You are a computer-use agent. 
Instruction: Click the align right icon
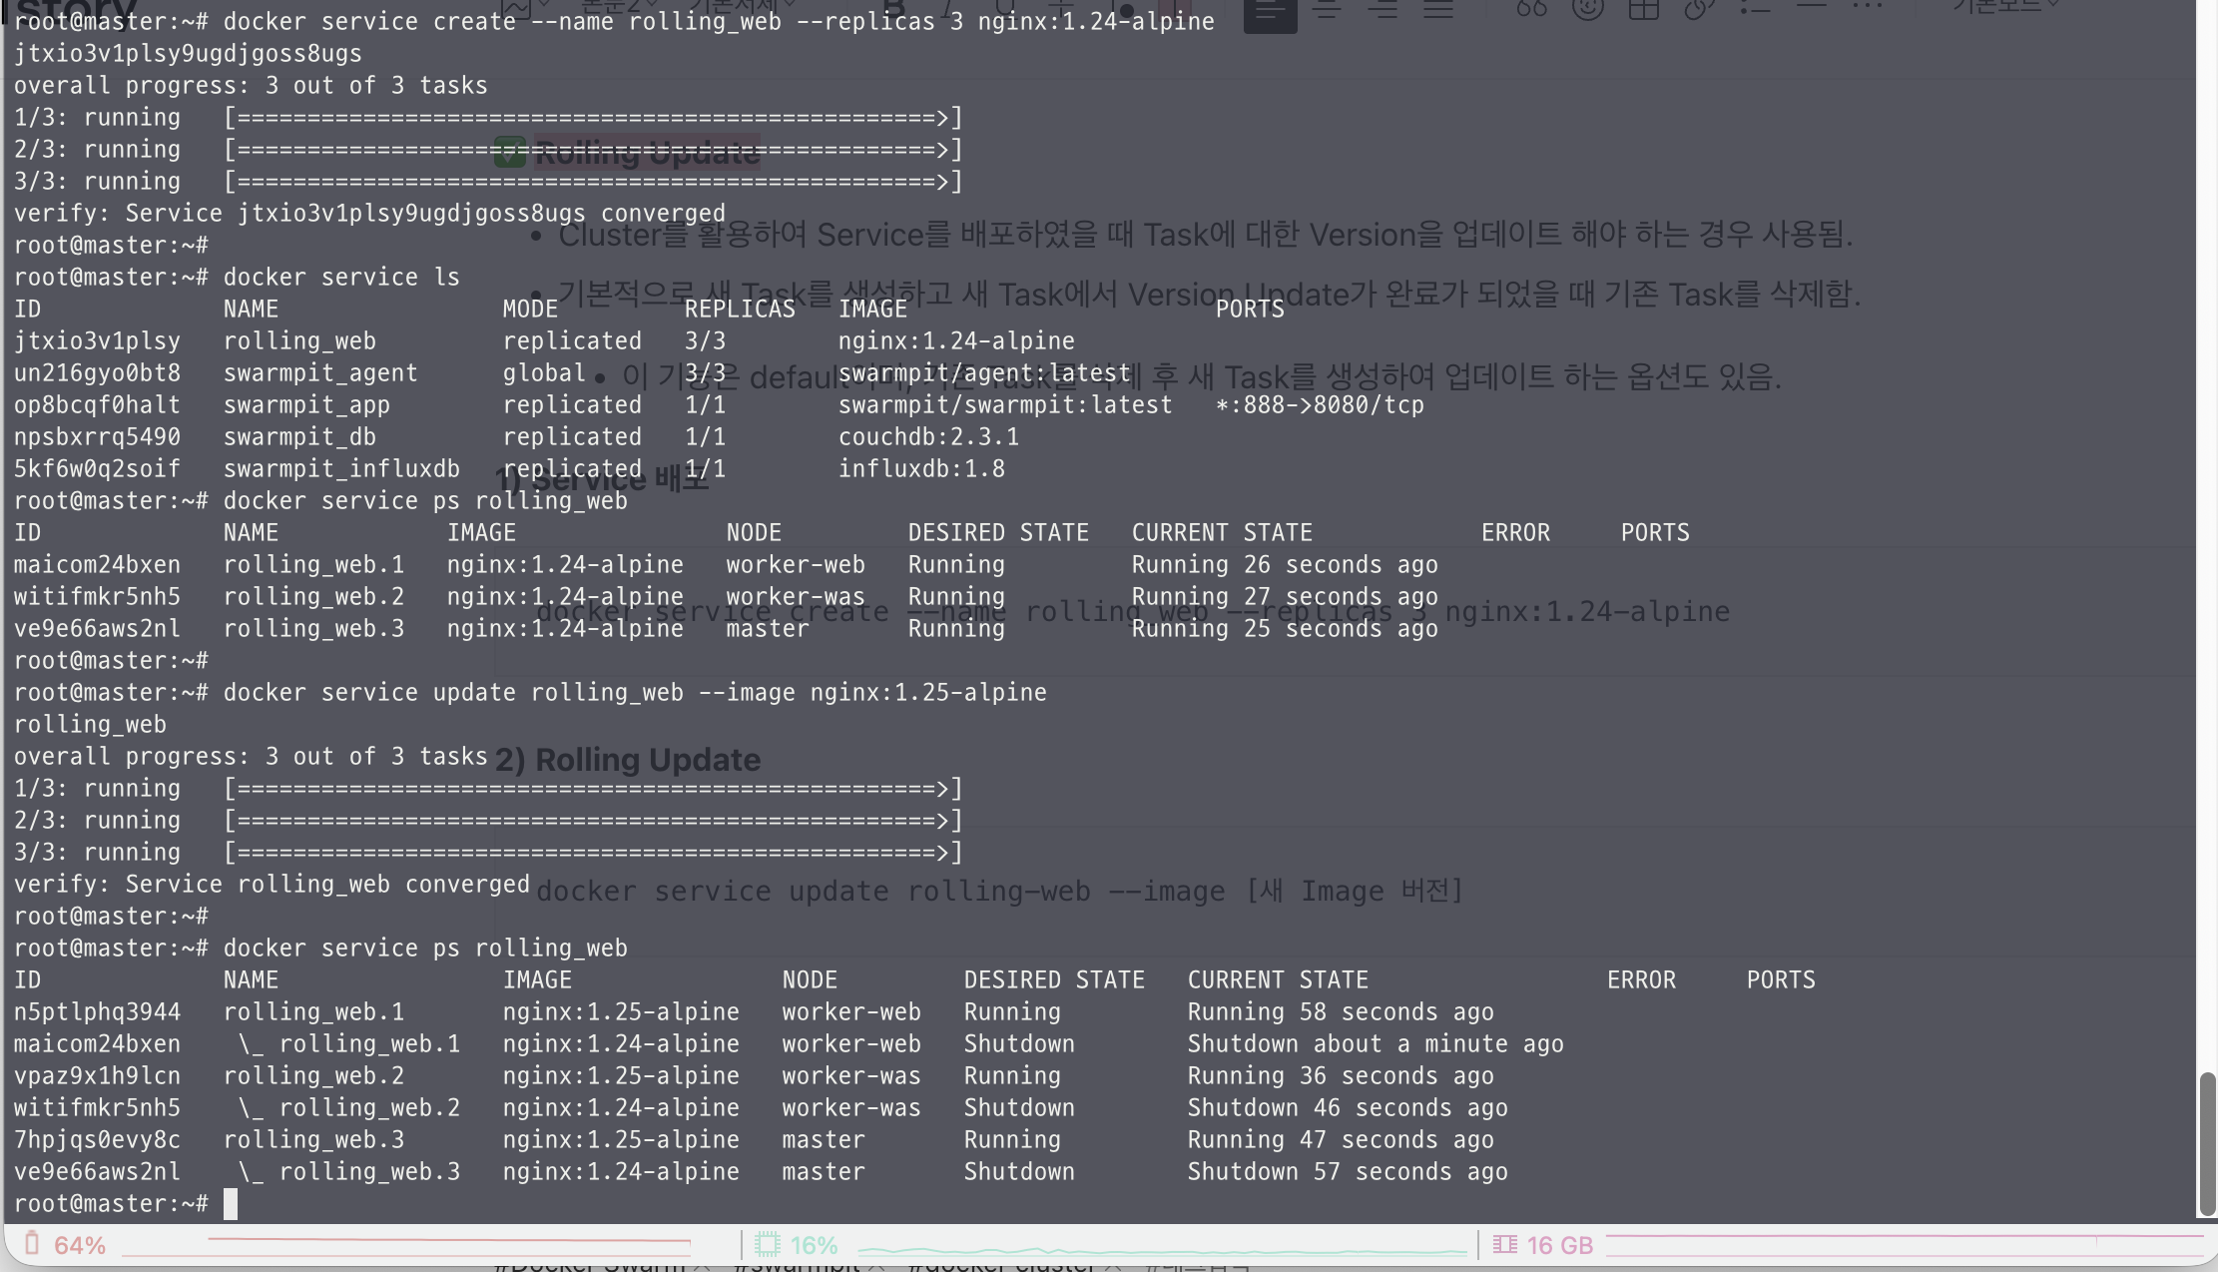click(1383, 10)
